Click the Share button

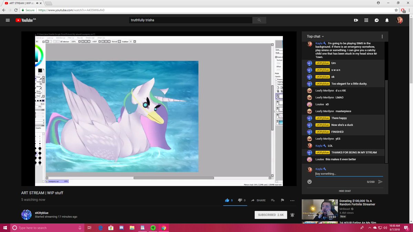[x=258, y=200]
